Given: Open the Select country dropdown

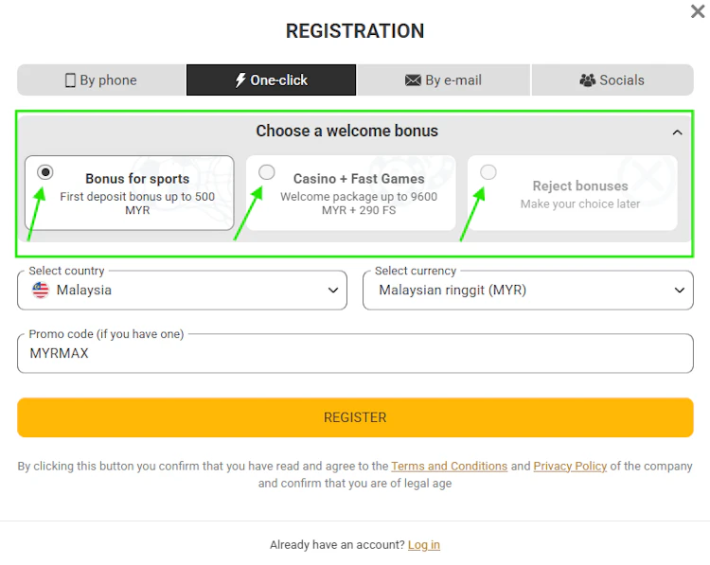Looking at the screenshot, I should pos(182,291).
